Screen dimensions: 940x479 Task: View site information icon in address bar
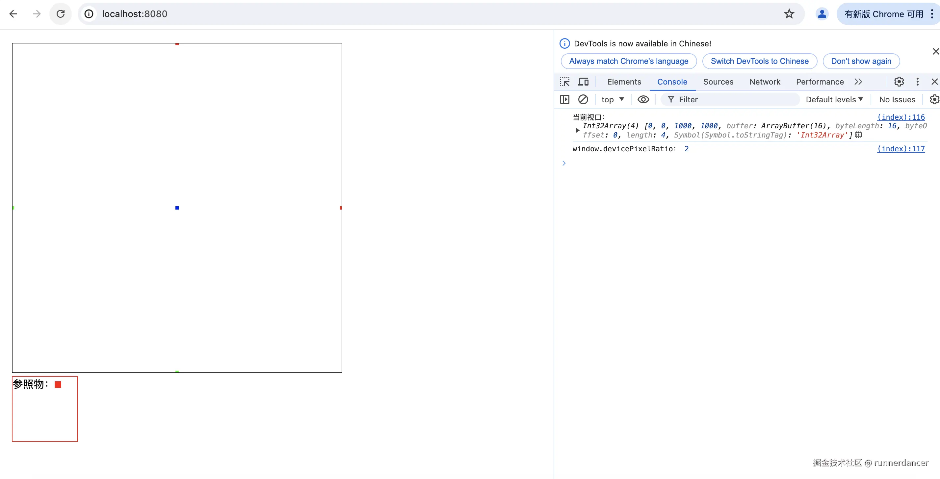pyautogui.click(x=89, y=14)
